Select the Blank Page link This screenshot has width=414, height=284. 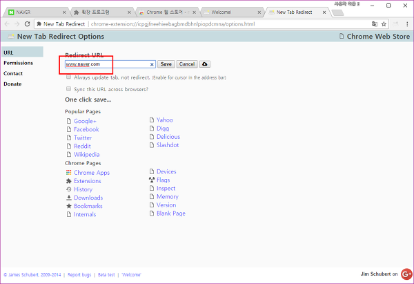click(171, 214)
